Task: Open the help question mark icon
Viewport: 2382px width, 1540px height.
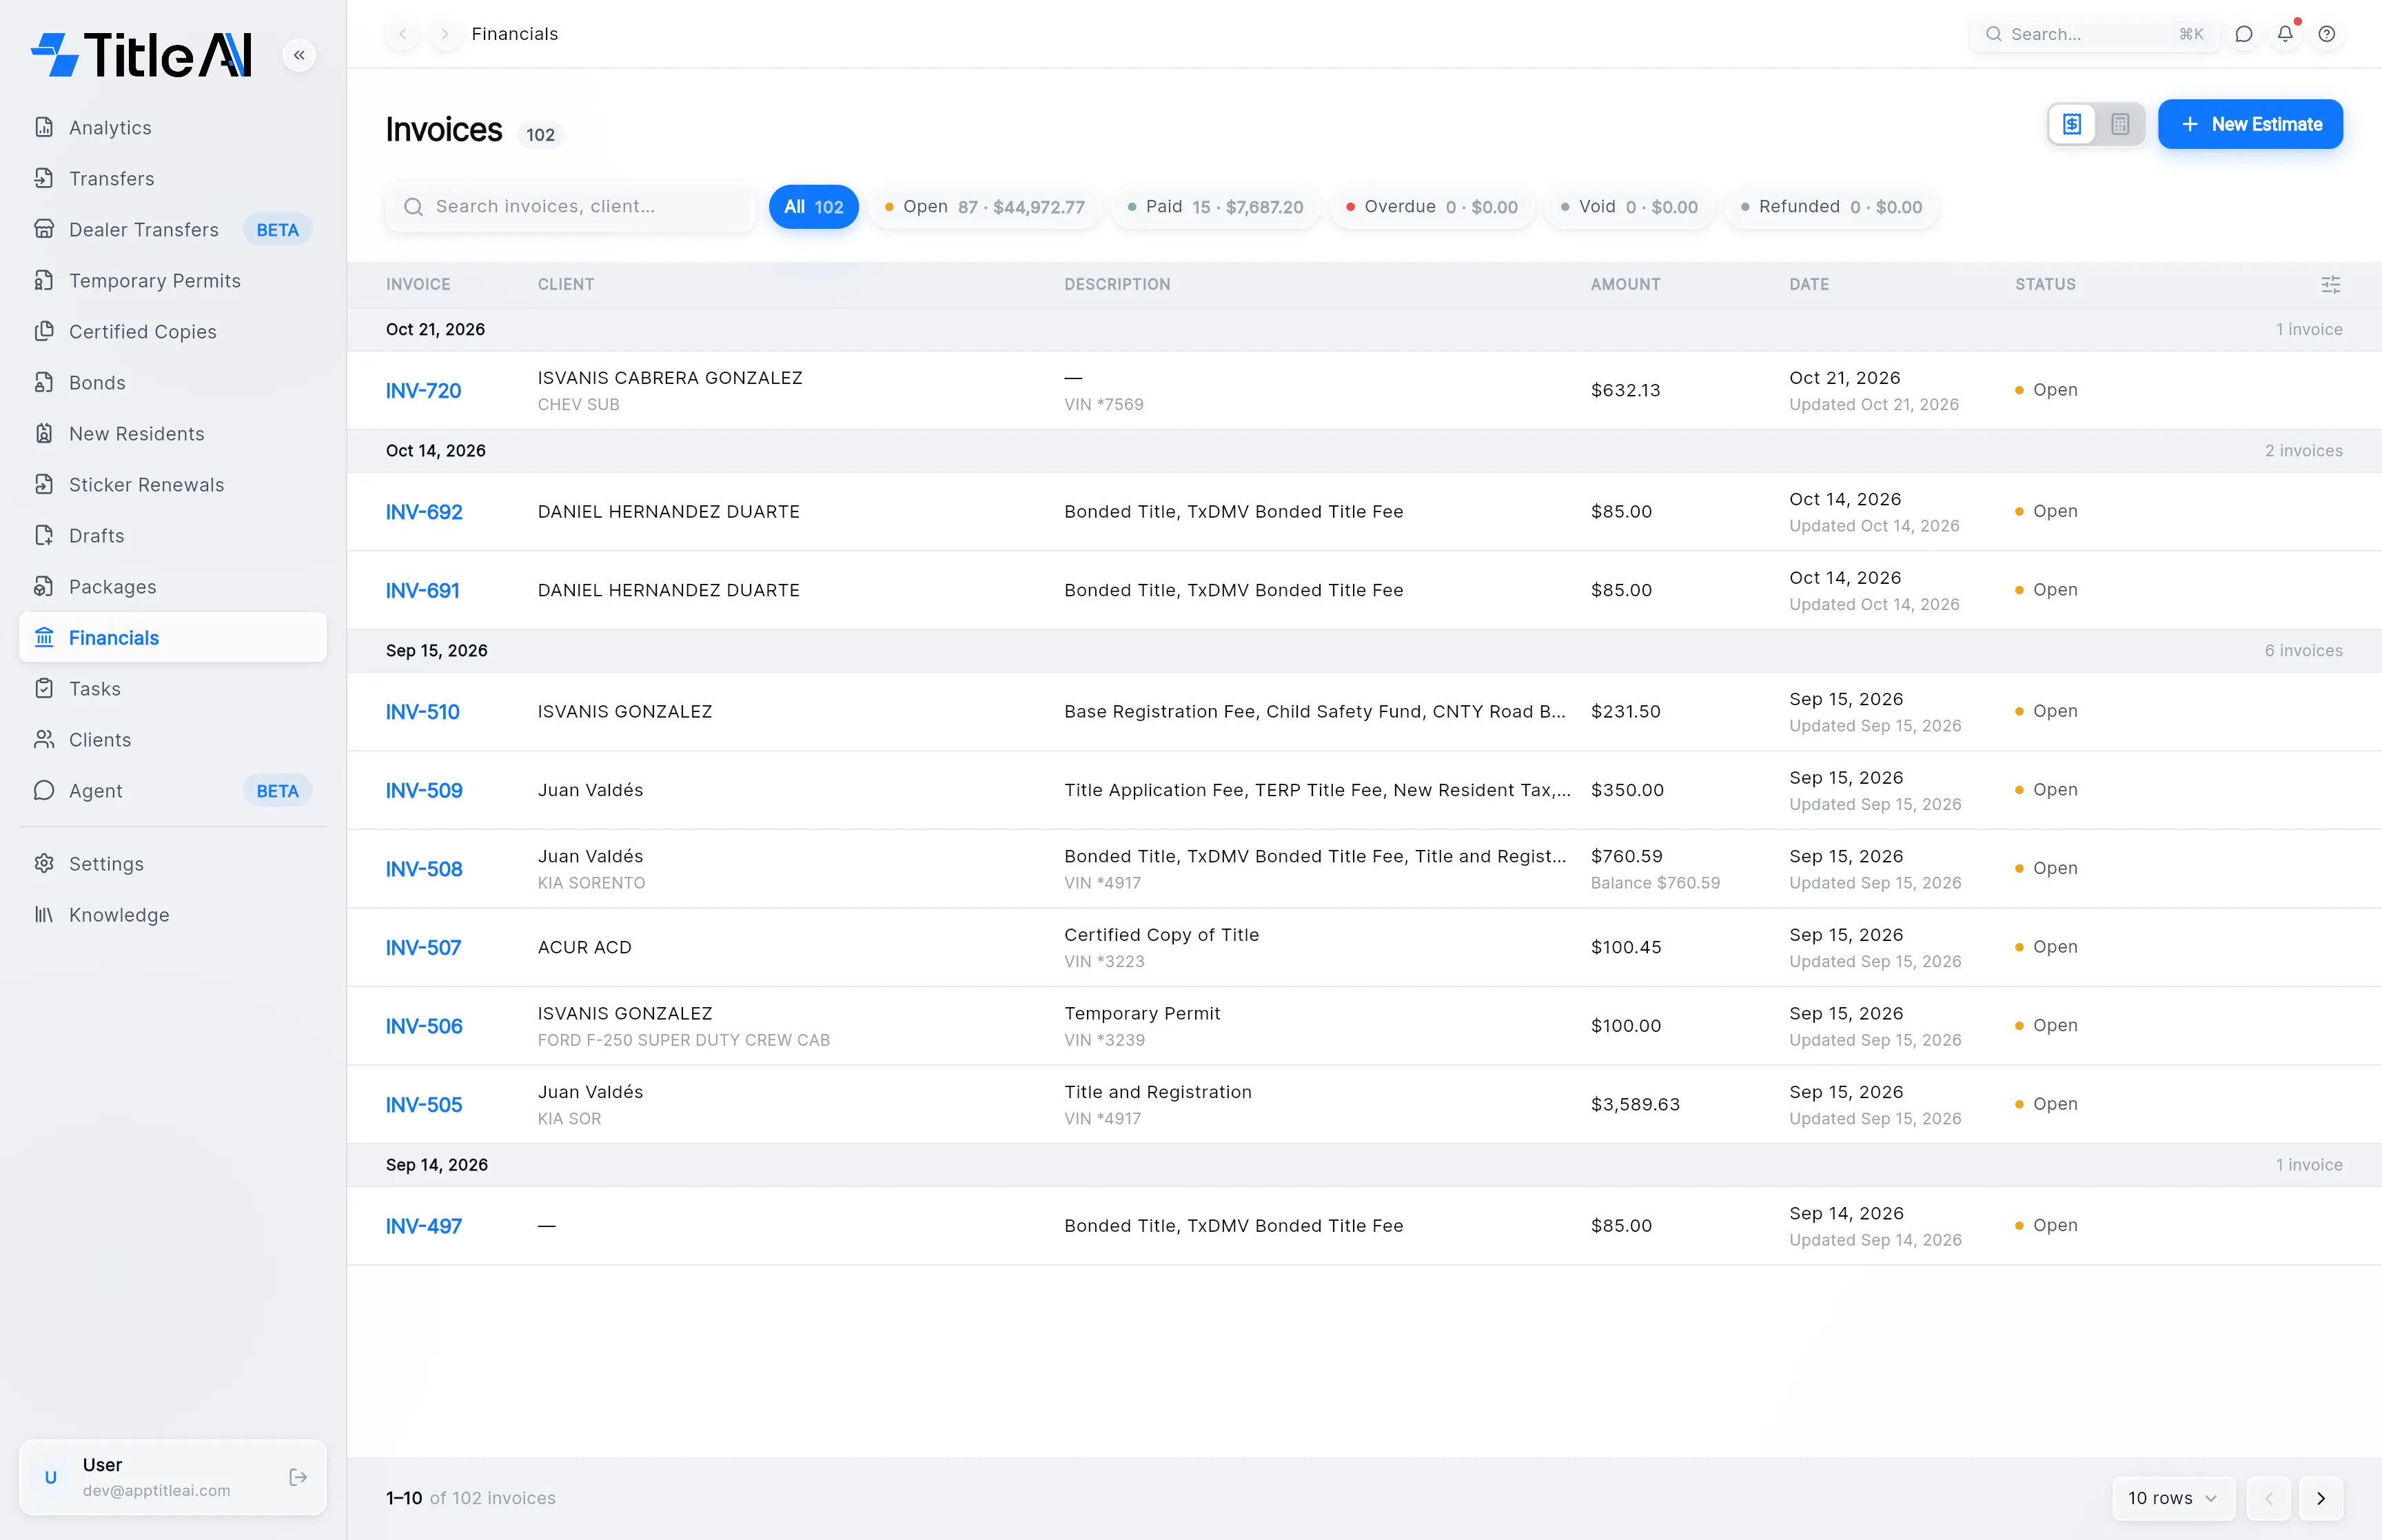Action: click(x=2327, y=34)
